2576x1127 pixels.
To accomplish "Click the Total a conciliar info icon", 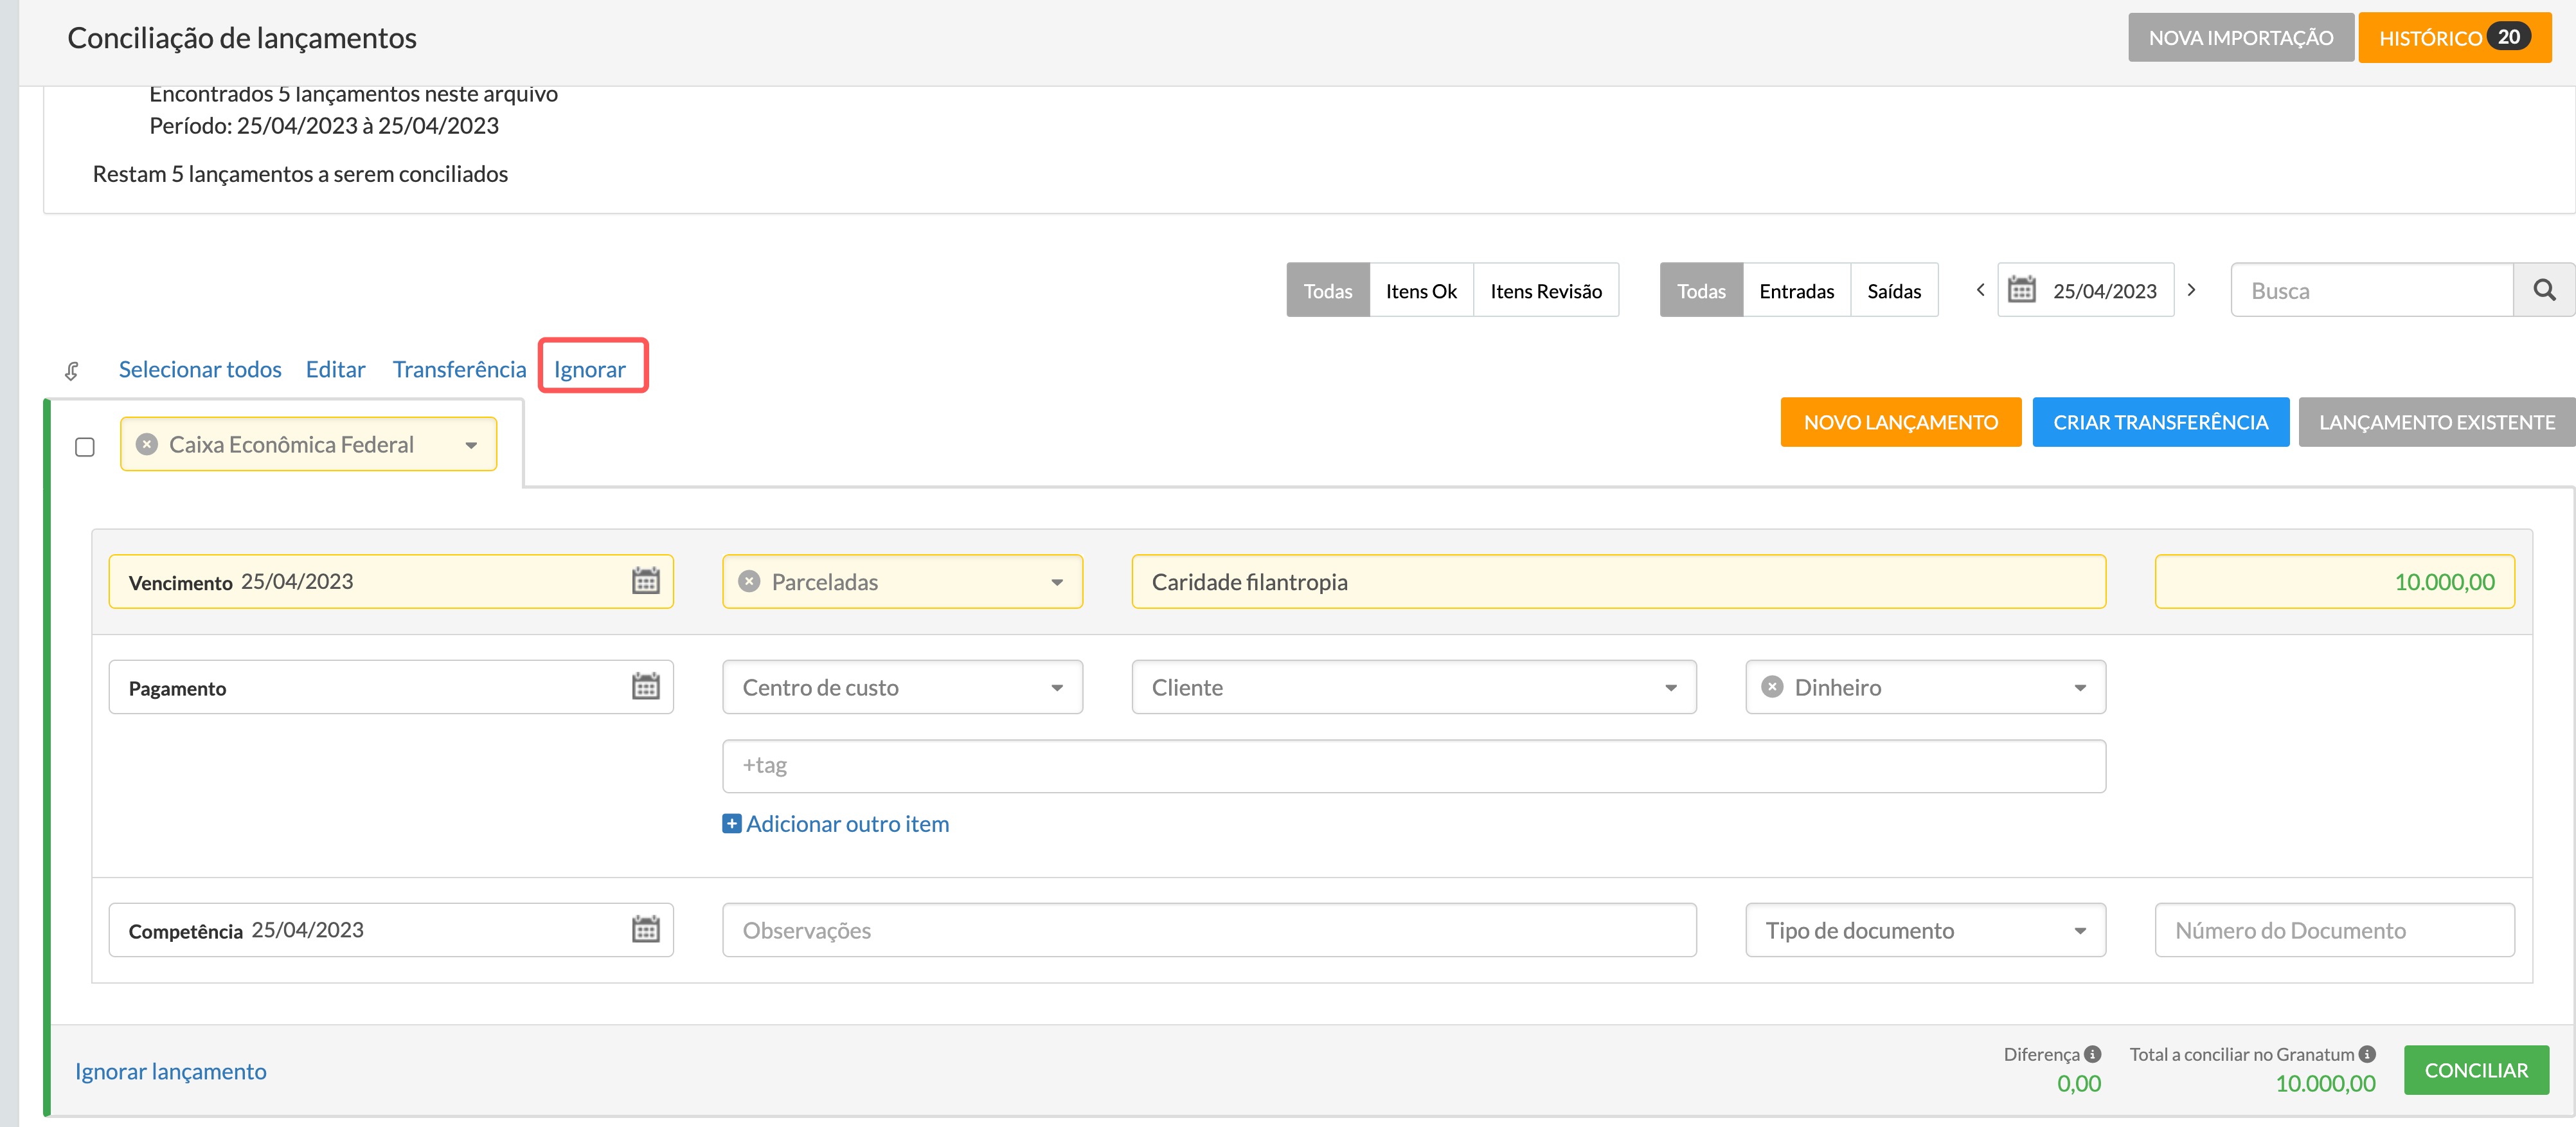I will point(2367,1054).
